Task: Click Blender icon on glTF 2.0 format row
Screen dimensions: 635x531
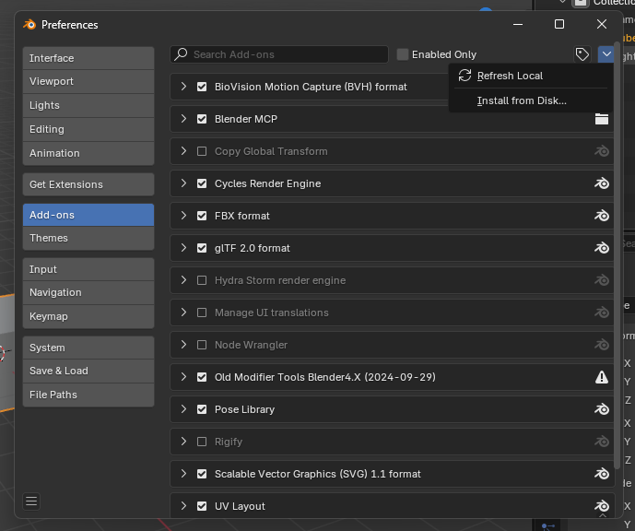Action: (602, 248)
